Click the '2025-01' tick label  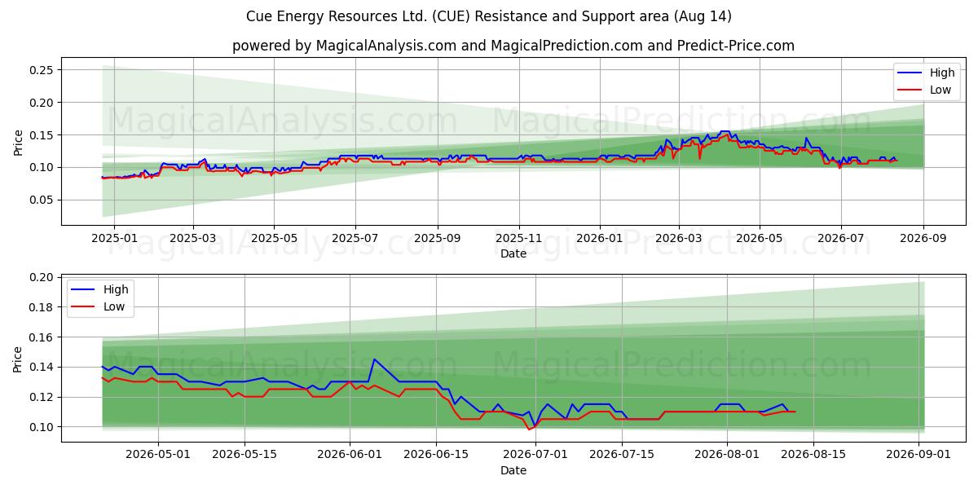114,237
